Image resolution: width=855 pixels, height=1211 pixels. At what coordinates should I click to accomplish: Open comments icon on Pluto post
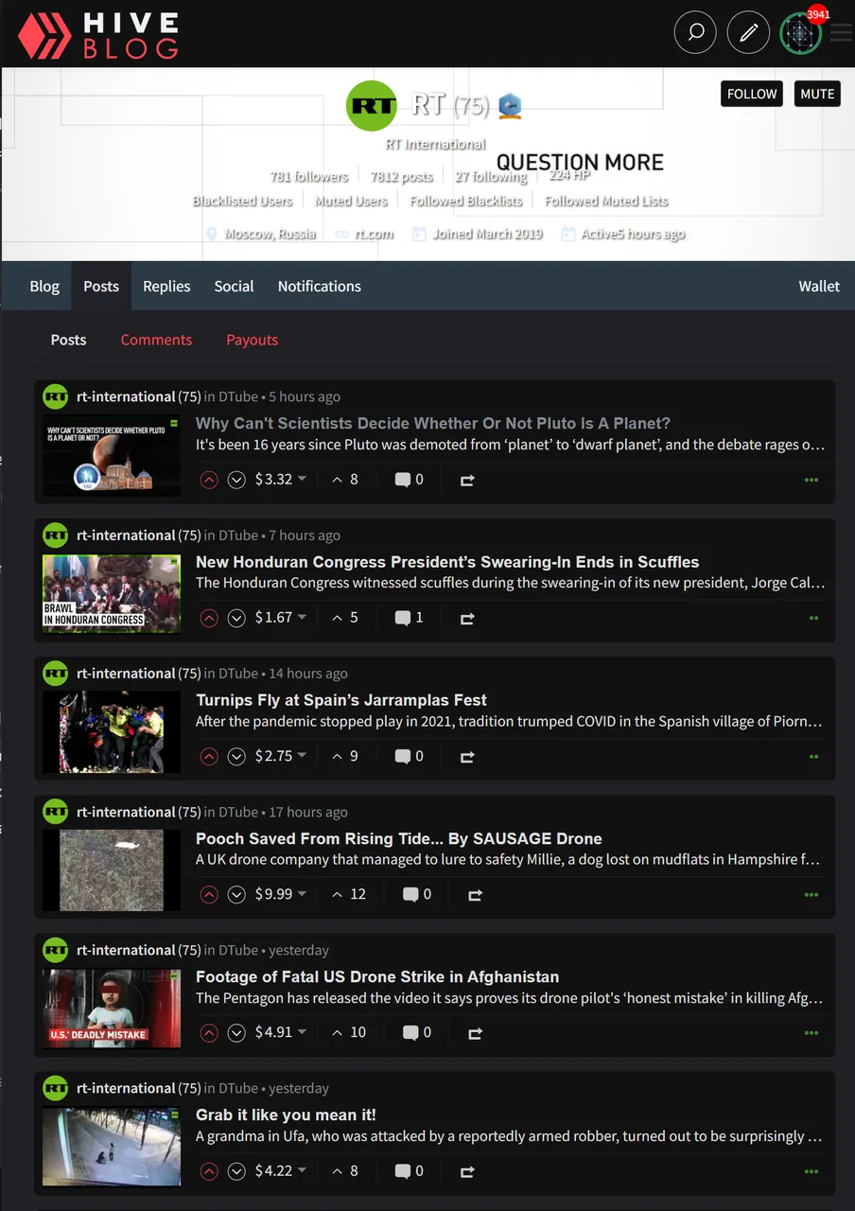point(402,480)
